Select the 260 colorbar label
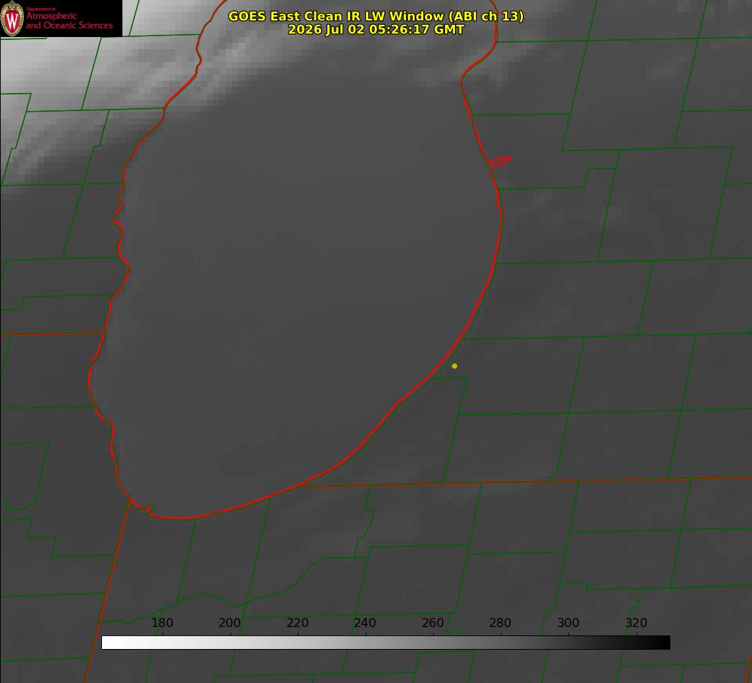Image resolution: width=752 pixels, height=683 pixels. pos(432,623)
